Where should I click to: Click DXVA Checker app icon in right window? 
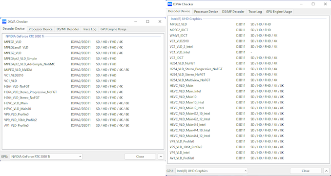170,4
